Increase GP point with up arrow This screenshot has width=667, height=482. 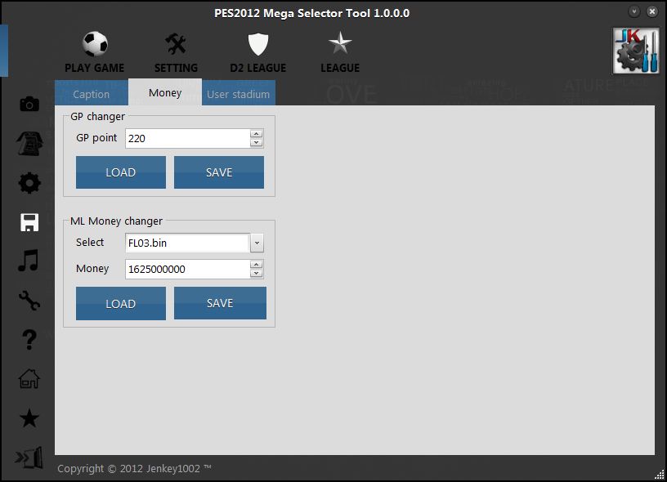point(257,134)
